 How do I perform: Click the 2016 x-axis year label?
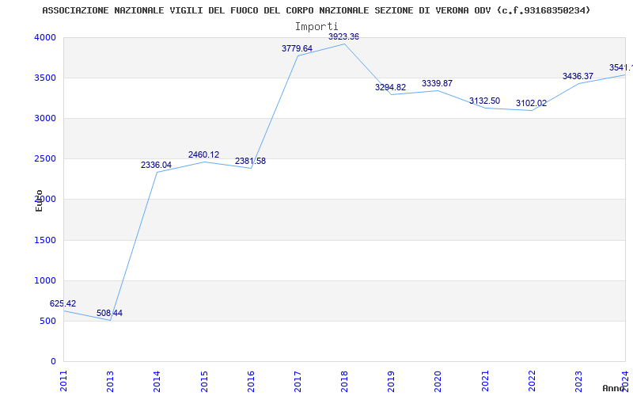tap(251, 381)
